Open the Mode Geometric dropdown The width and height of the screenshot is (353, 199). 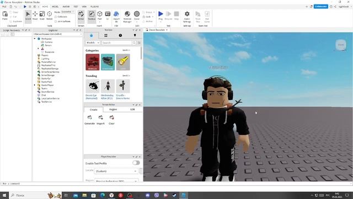coord(68,12)
